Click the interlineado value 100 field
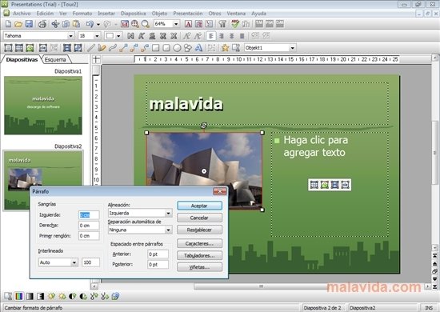 (x=91, y=262)
